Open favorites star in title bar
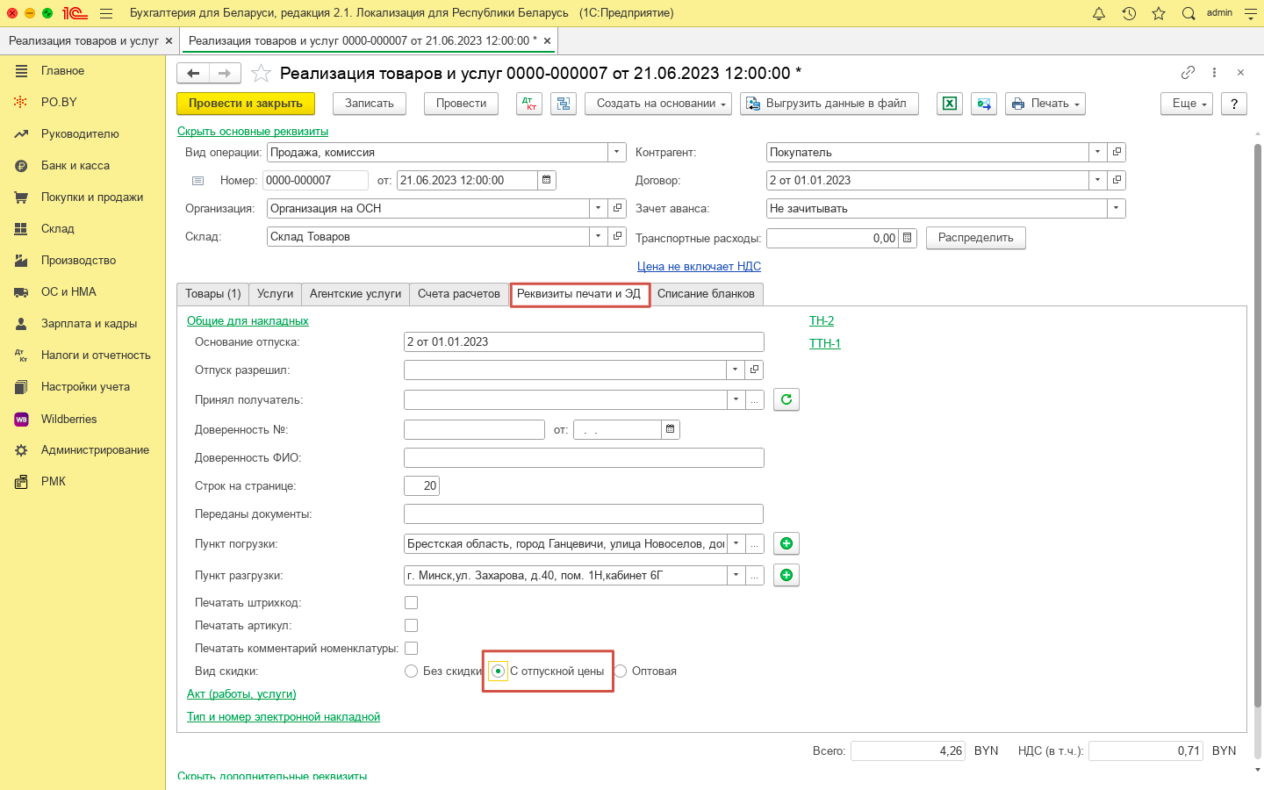The image size is (1264, 790). click(1159, 13)
